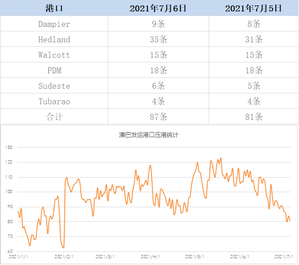Viewport: 299px width, 265px height.
Task: Select the Dampier port cell
Action: (54, 24)
